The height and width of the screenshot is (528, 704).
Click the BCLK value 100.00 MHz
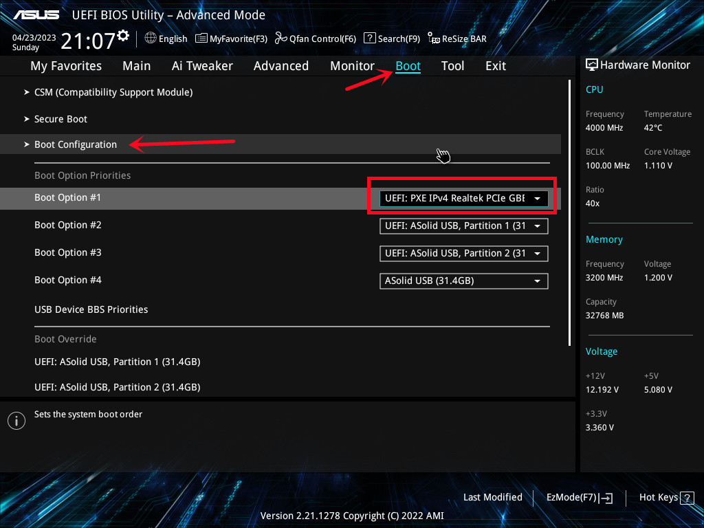[608, 165]
